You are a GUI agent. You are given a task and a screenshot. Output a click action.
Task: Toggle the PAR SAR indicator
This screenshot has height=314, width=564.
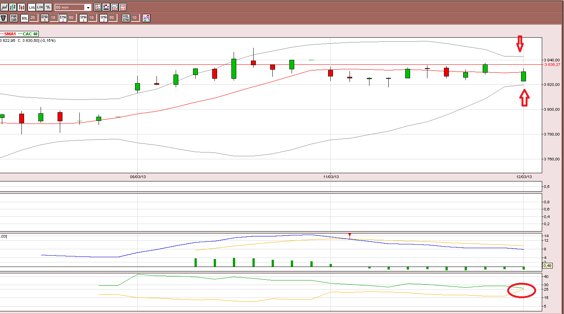(14, 18)
